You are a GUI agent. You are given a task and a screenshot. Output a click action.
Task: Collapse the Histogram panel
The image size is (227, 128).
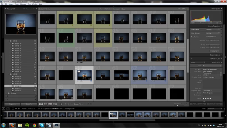222,9
